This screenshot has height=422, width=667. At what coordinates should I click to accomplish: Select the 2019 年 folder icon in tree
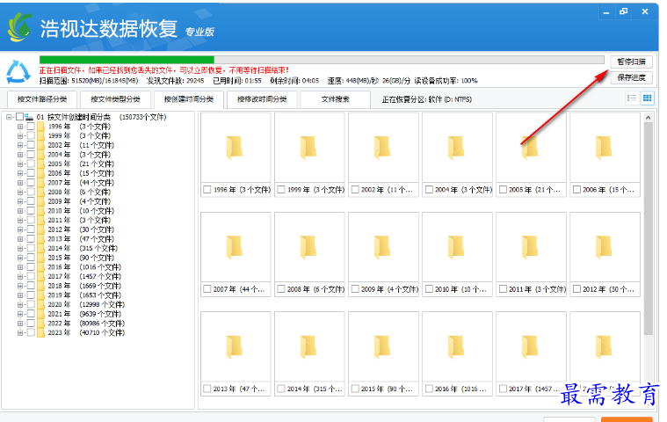tap(40, 295)
